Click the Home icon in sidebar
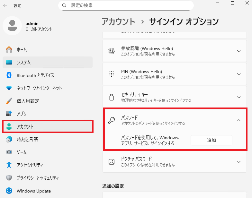 (9, 49)
